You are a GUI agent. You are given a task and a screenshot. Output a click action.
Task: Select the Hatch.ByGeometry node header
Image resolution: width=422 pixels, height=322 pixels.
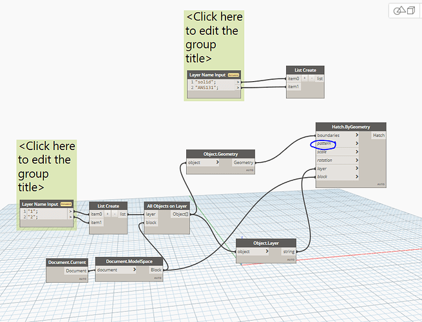(351, 127)
